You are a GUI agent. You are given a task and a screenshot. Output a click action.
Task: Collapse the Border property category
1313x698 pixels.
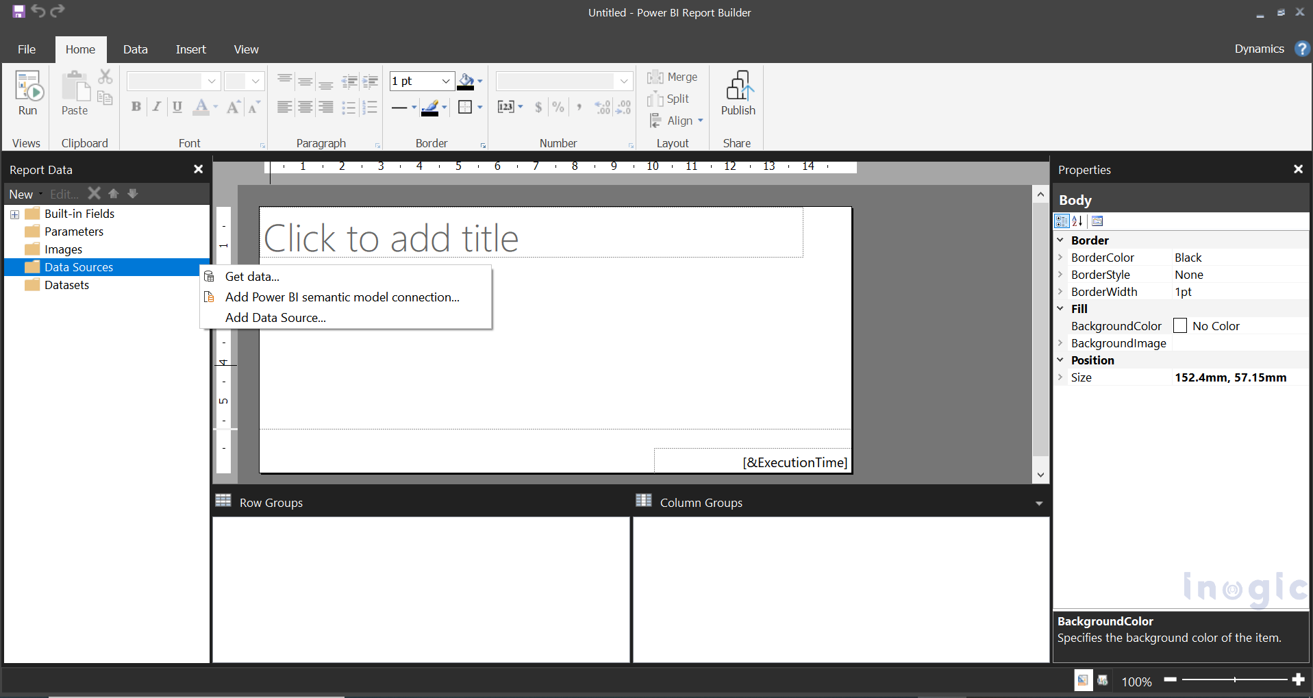coord(1060,240)
